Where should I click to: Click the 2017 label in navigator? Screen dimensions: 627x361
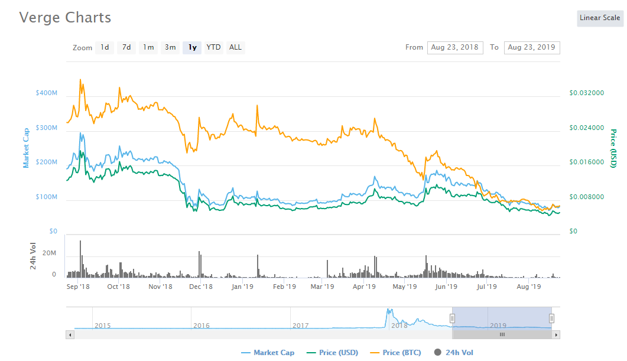301,326
